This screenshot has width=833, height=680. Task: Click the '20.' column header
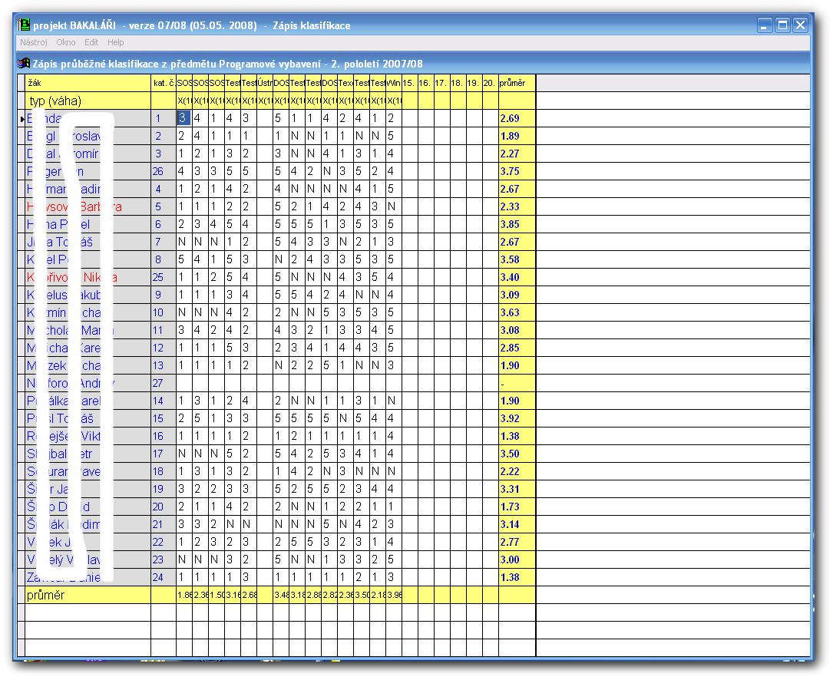pyautogui.click(x=490, y=83)
